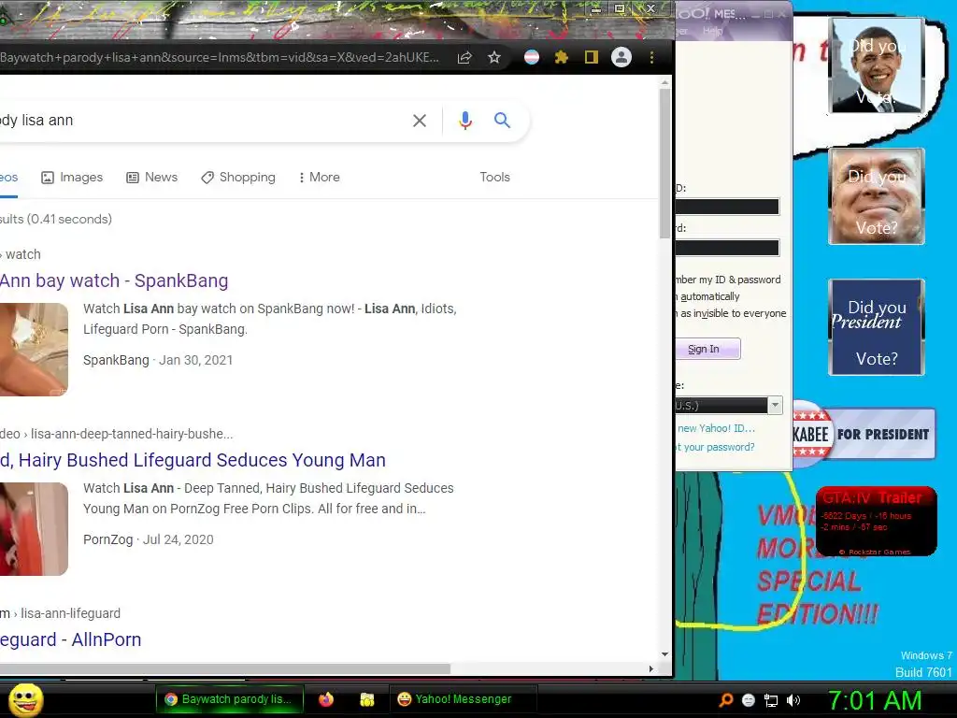Viewport: 957px width, 718px height.
Task: Click the blue magnifier search icon
Action: pos(502,121)
